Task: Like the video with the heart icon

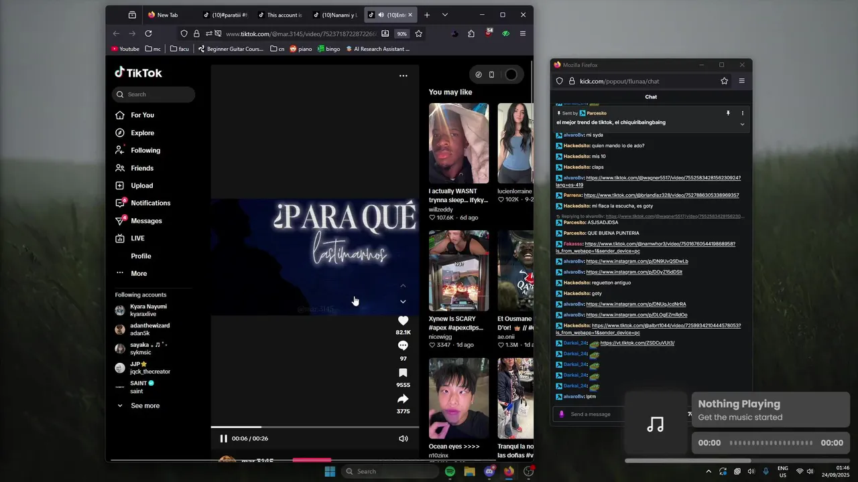Action: coord(403,321)
